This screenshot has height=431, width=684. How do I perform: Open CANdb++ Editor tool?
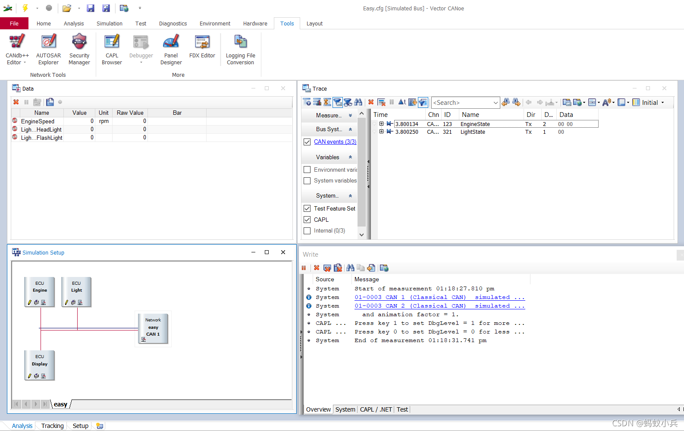click(x=17, y=50)
